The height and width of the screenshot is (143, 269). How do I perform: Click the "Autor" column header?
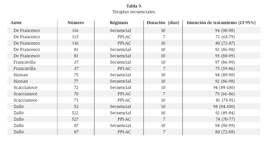[16, 23]
